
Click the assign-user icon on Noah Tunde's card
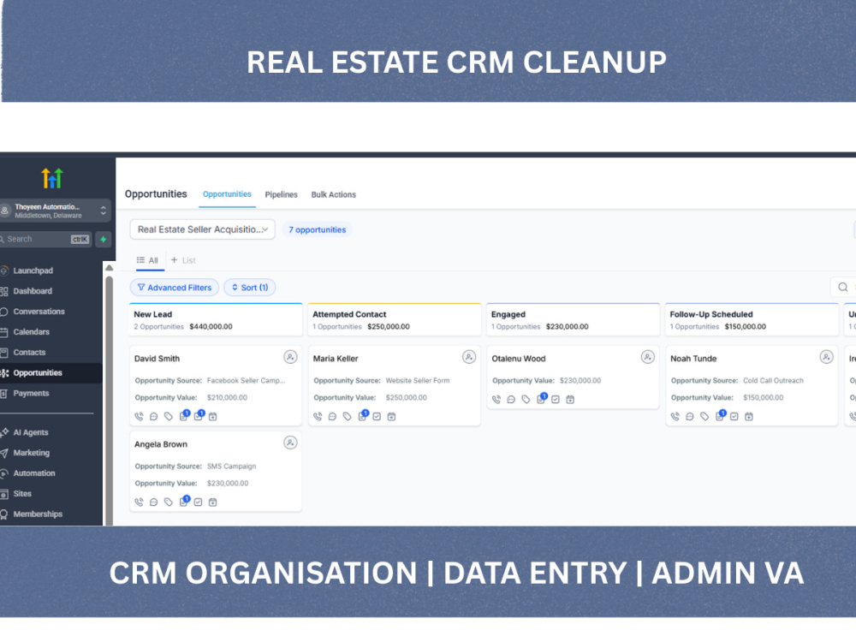coord(827,357)
